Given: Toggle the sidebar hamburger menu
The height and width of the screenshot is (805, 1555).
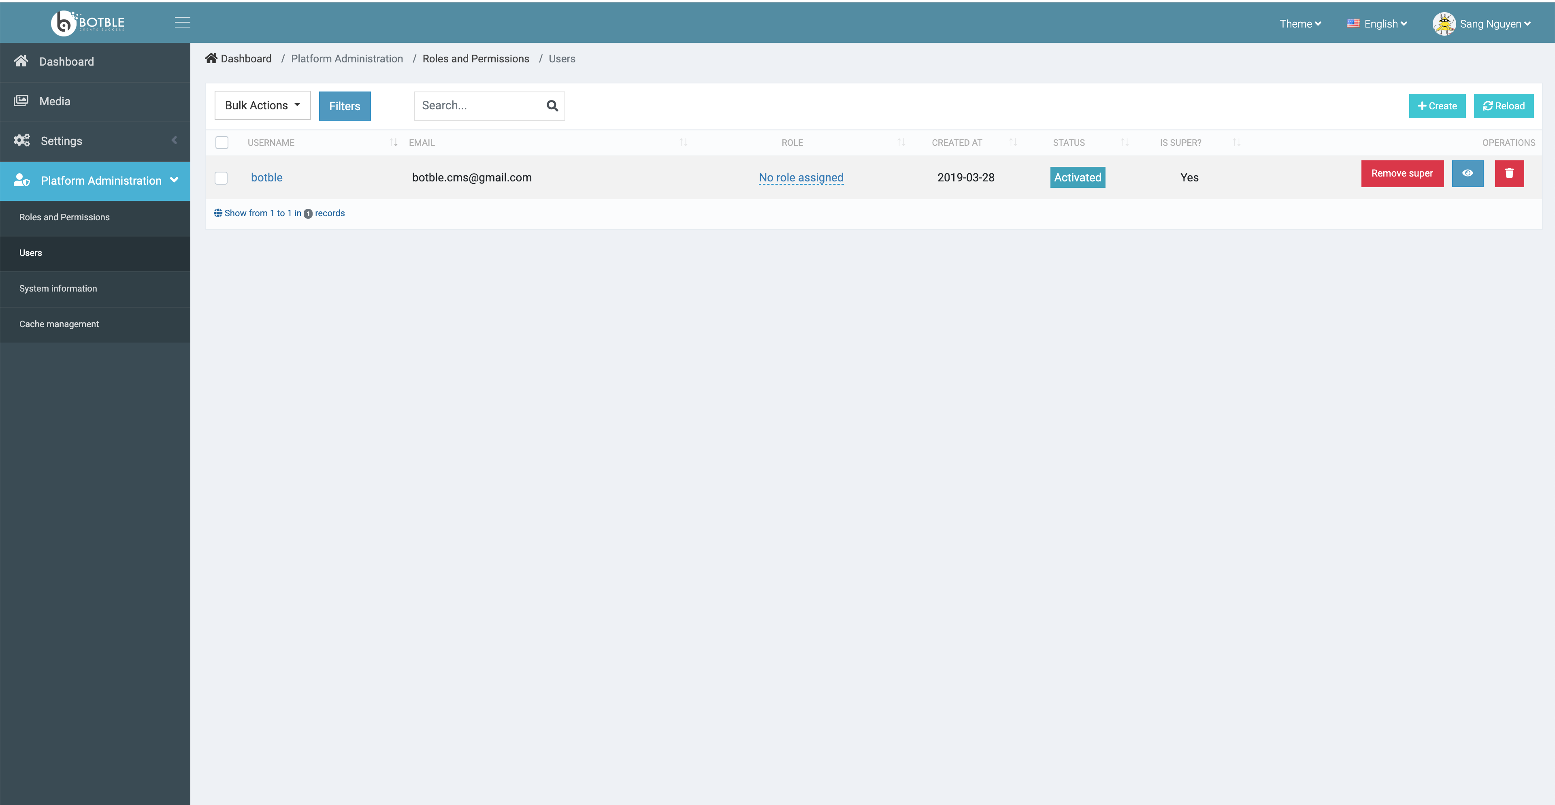Looking at the screenshot, I should (182, 22).
